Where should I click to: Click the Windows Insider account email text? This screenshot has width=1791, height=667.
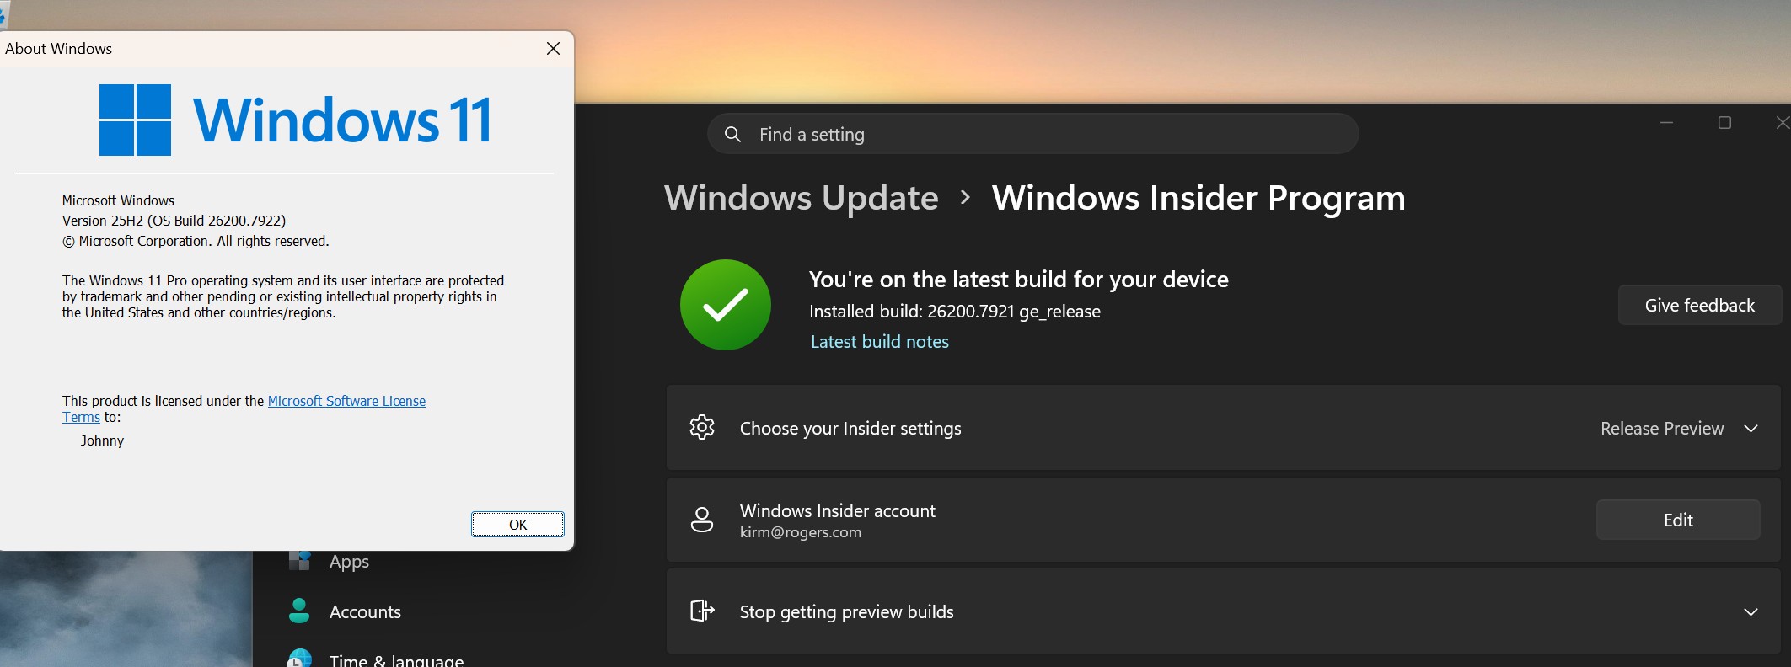point(801,532)
